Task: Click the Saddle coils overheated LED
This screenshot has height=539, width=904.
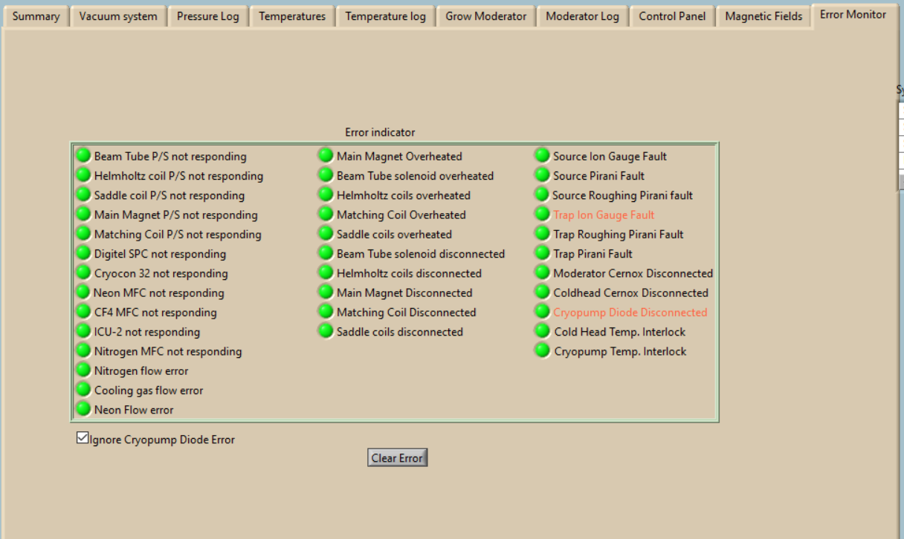Action: [326, 233]
